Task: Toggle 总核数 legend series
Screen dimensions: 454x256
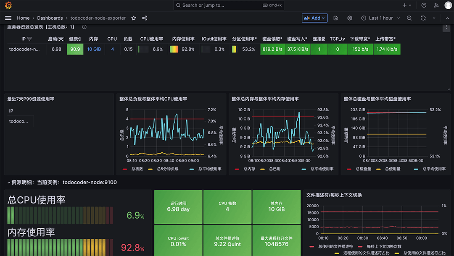Action: pyautogui.click(x=137, y=169)
